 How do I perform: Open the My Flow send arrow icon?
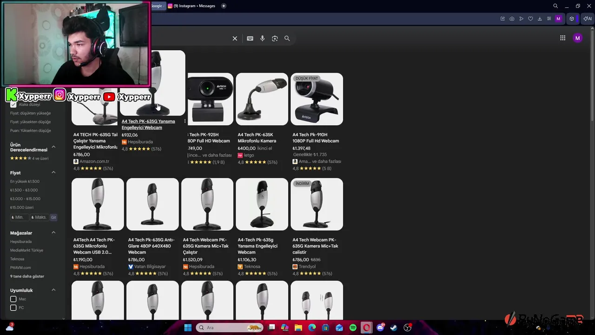click(x=521, y=19)
